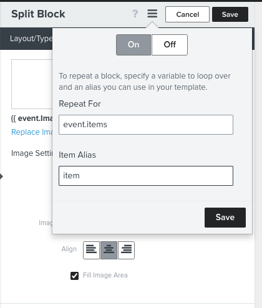262x308 pixels.
Task: Click the Fill Image Area label
Action: [x=105, y=275]
